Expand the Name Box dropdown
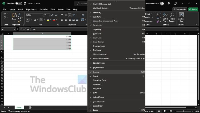Screen dimensions: 200x113 (14, 29)
